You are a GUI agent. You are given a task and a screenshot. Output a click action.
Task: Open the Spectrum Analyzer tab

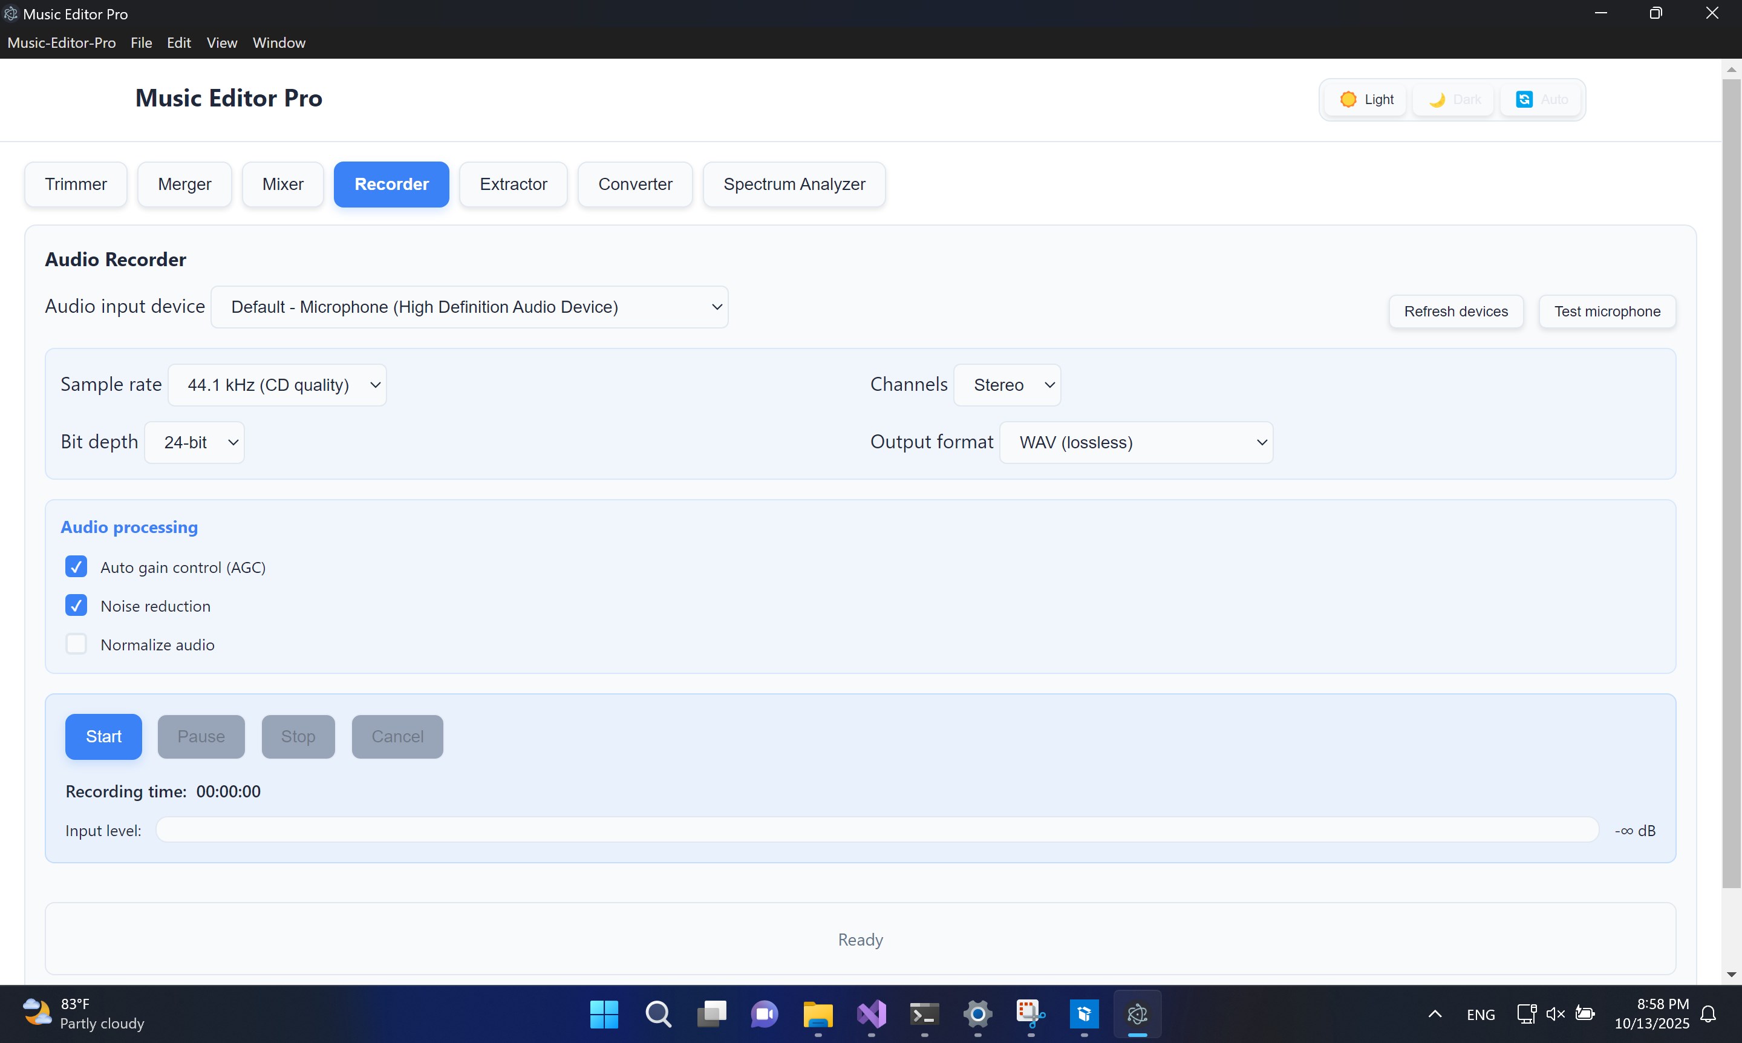click(x=794, y=184)
